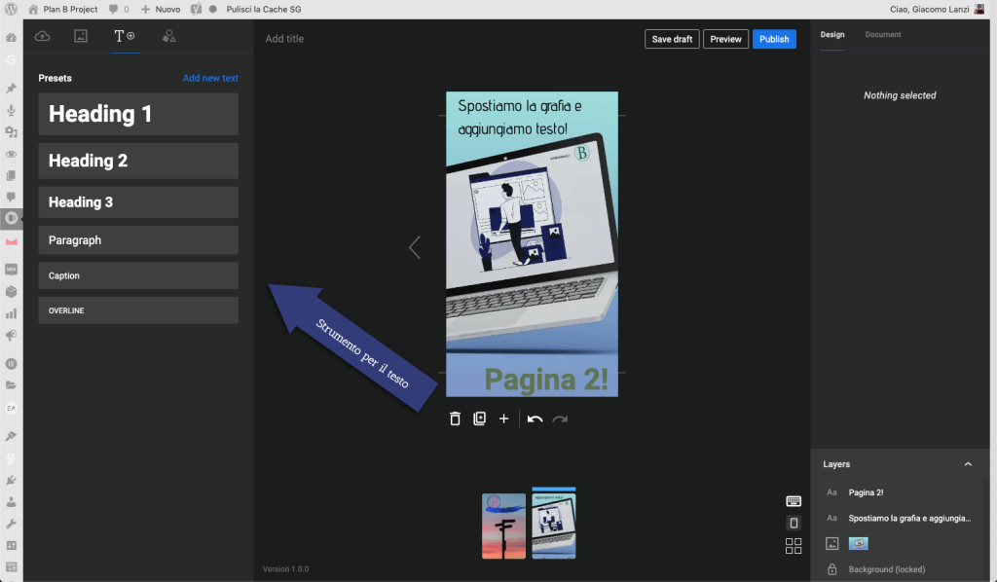
Task: Click the Preview button
Action: pyautogui.click(x=725, y=39)
